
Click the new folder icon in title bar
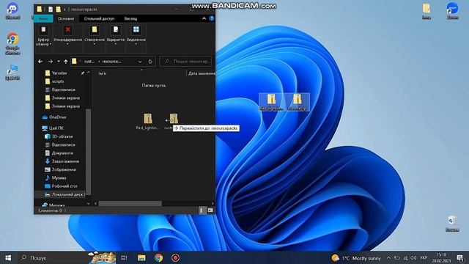59,10
